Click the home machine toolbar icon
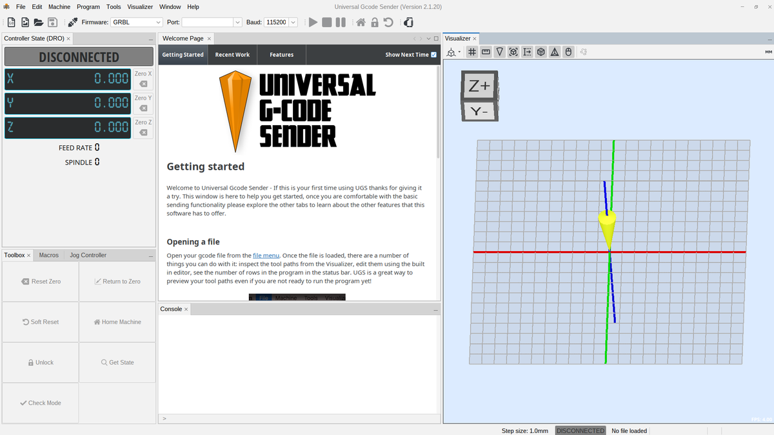 pos(361,22)
